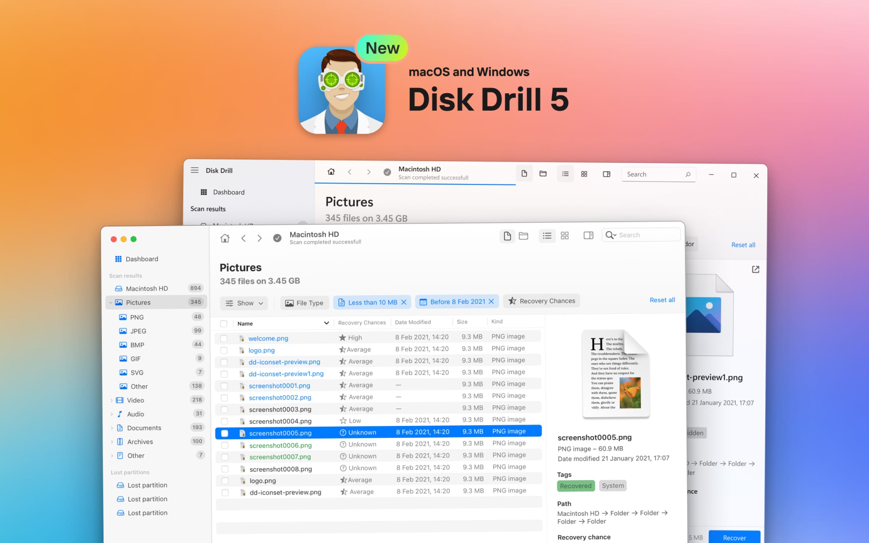This screenshot has height=543, width=869.
Task: Click back arrow in Windows window toolbar
Action: tap(350, 172)
